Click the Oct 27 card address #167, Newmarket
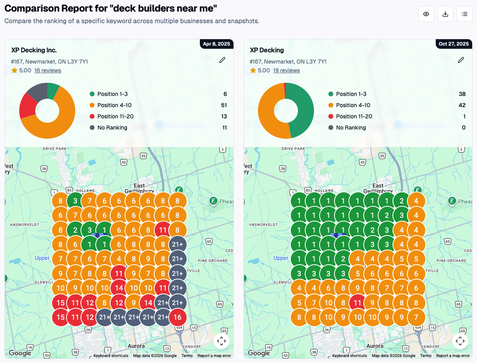This screenshot has width=477, height=363. tap(288, 62)
